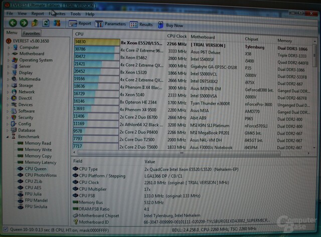Select the DirectX tree icon
The image size is (321, 237).
pyautogui.click(x=14, y=98)
